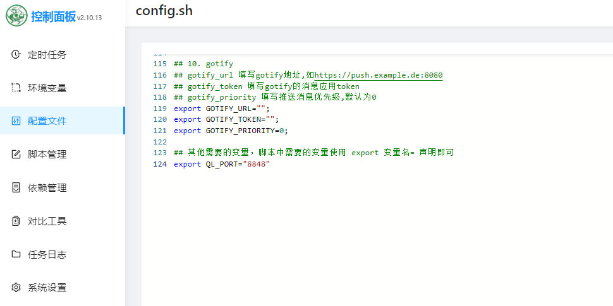Click the sliders icon for 配置文件

click(x=16, y=121)
